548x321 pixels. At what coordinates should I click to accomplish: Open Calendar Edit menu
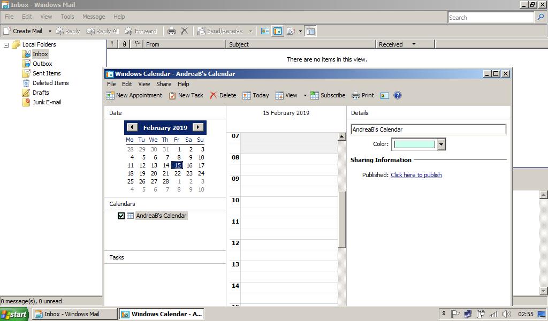point(127,84)
